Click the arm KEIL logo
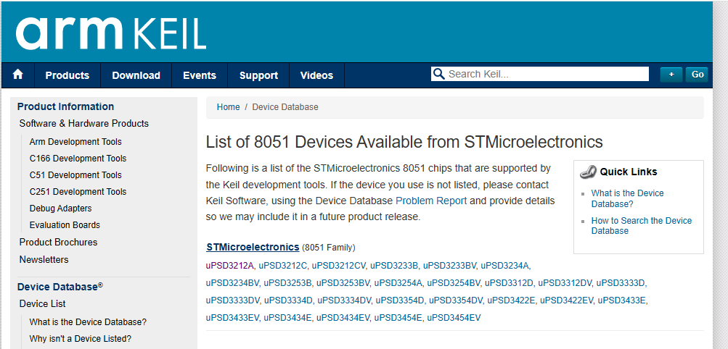This screenshot has height=349, width=728. pyautogui.click(x=111, y=33)
